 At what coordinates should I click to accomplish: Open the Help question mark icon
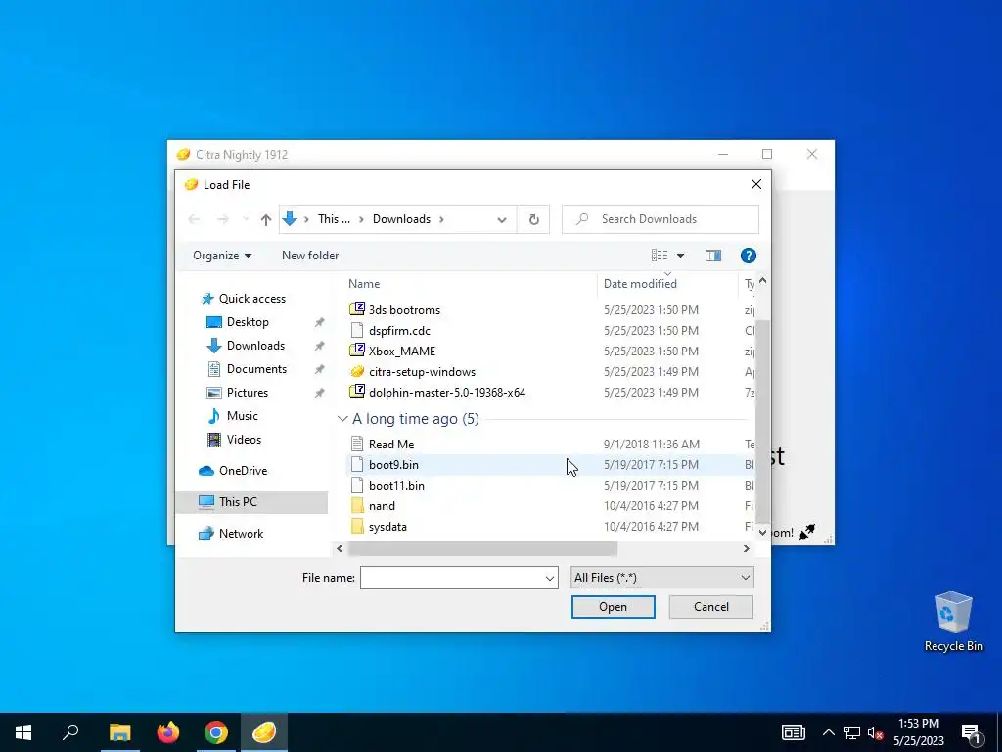point(748,256)
